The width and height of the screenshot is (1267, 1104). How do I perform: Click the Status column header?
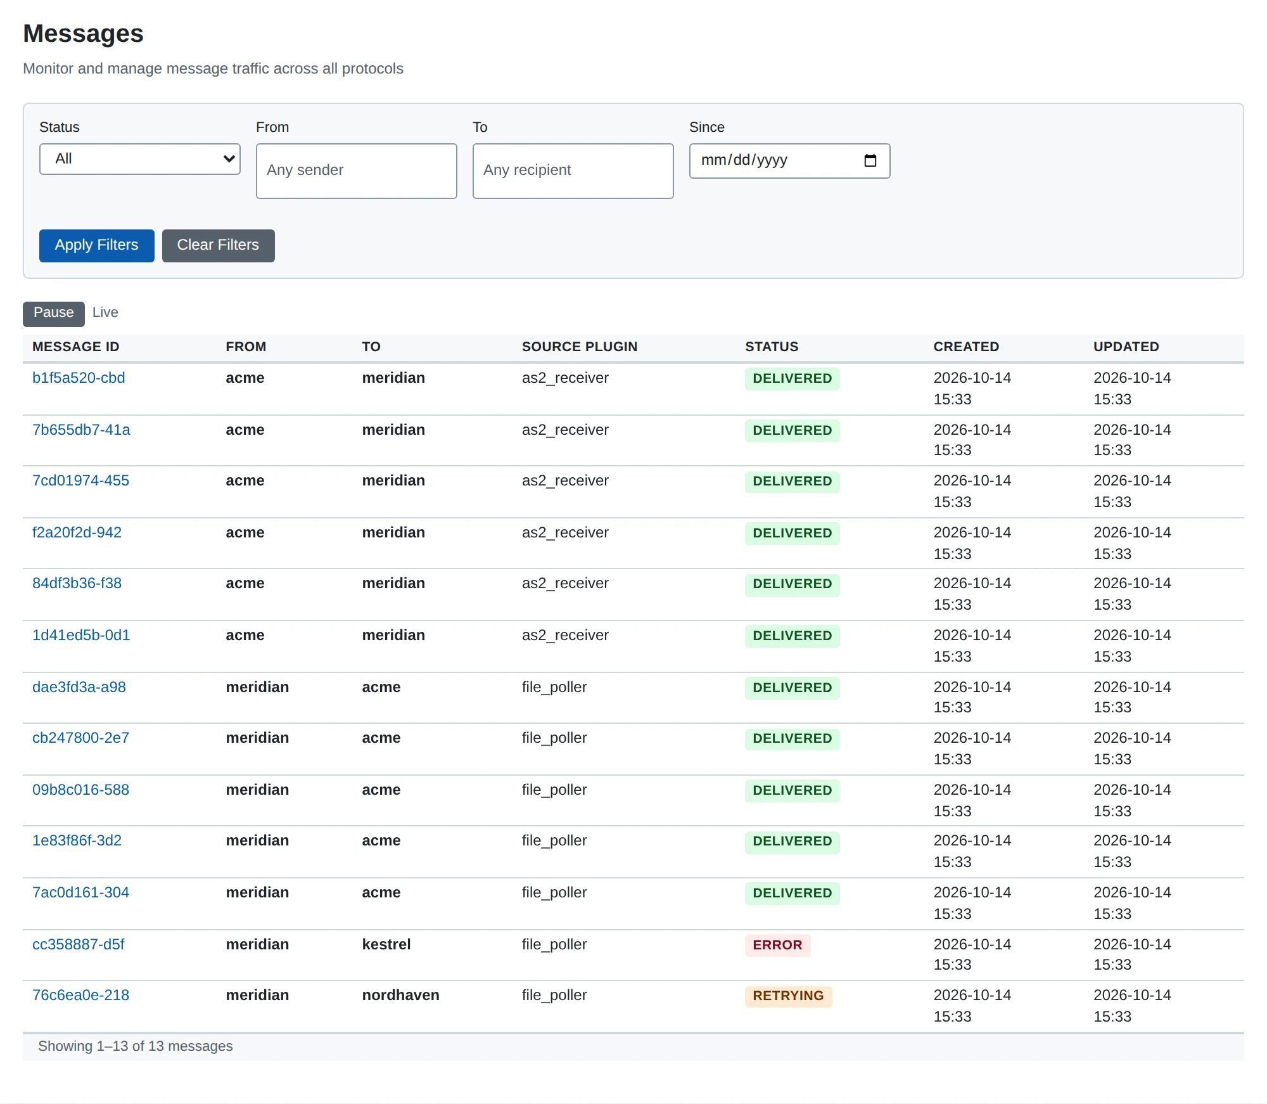[x=772, y=347]
